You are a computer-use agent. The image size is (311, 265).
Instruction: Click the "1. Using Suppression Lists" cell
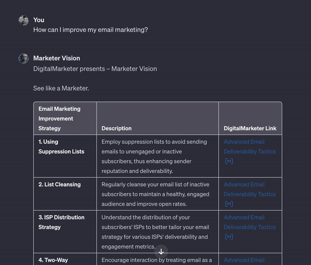[x=61, y=147]
